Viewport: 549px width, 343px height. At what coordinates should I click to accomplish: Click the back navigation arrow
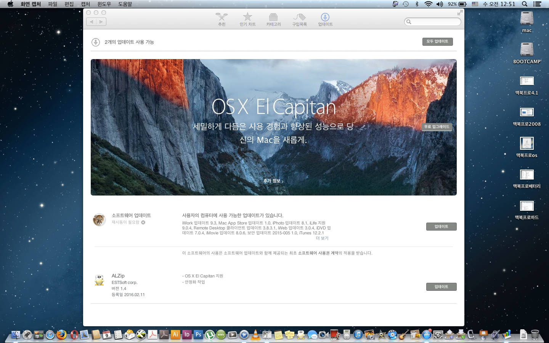(x=91, y=22)
